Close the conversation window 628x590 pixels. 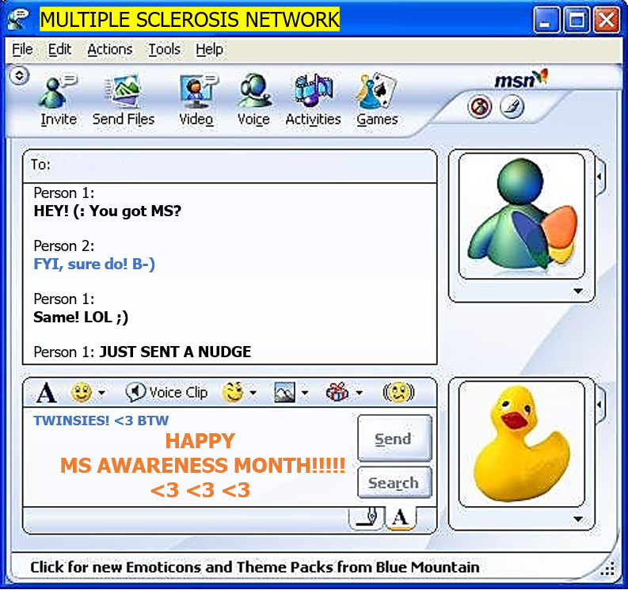tap(607, 20)
